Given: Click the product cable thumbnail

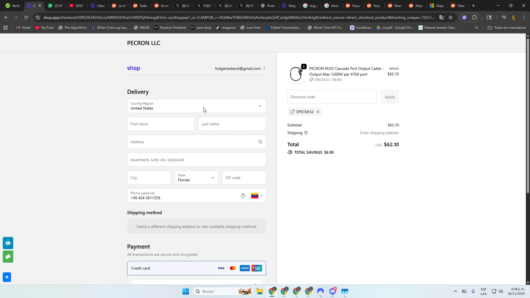Looking at the screenshot, I should point(296,74).
